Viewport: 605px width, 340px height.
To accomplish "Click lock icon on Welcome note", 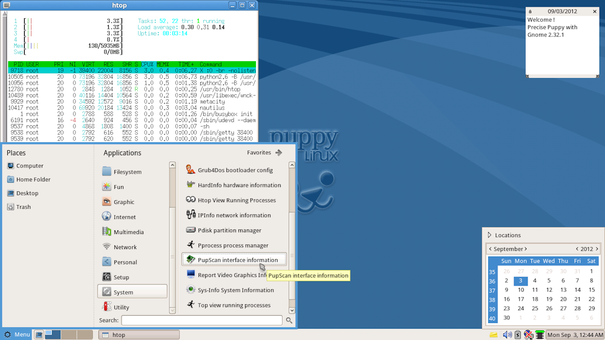I will click(x=530, y=11).
